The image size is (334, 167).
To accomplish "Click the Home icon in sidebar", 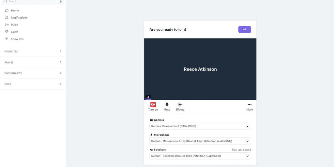I will pyautogui.click(x=7, y=10).
